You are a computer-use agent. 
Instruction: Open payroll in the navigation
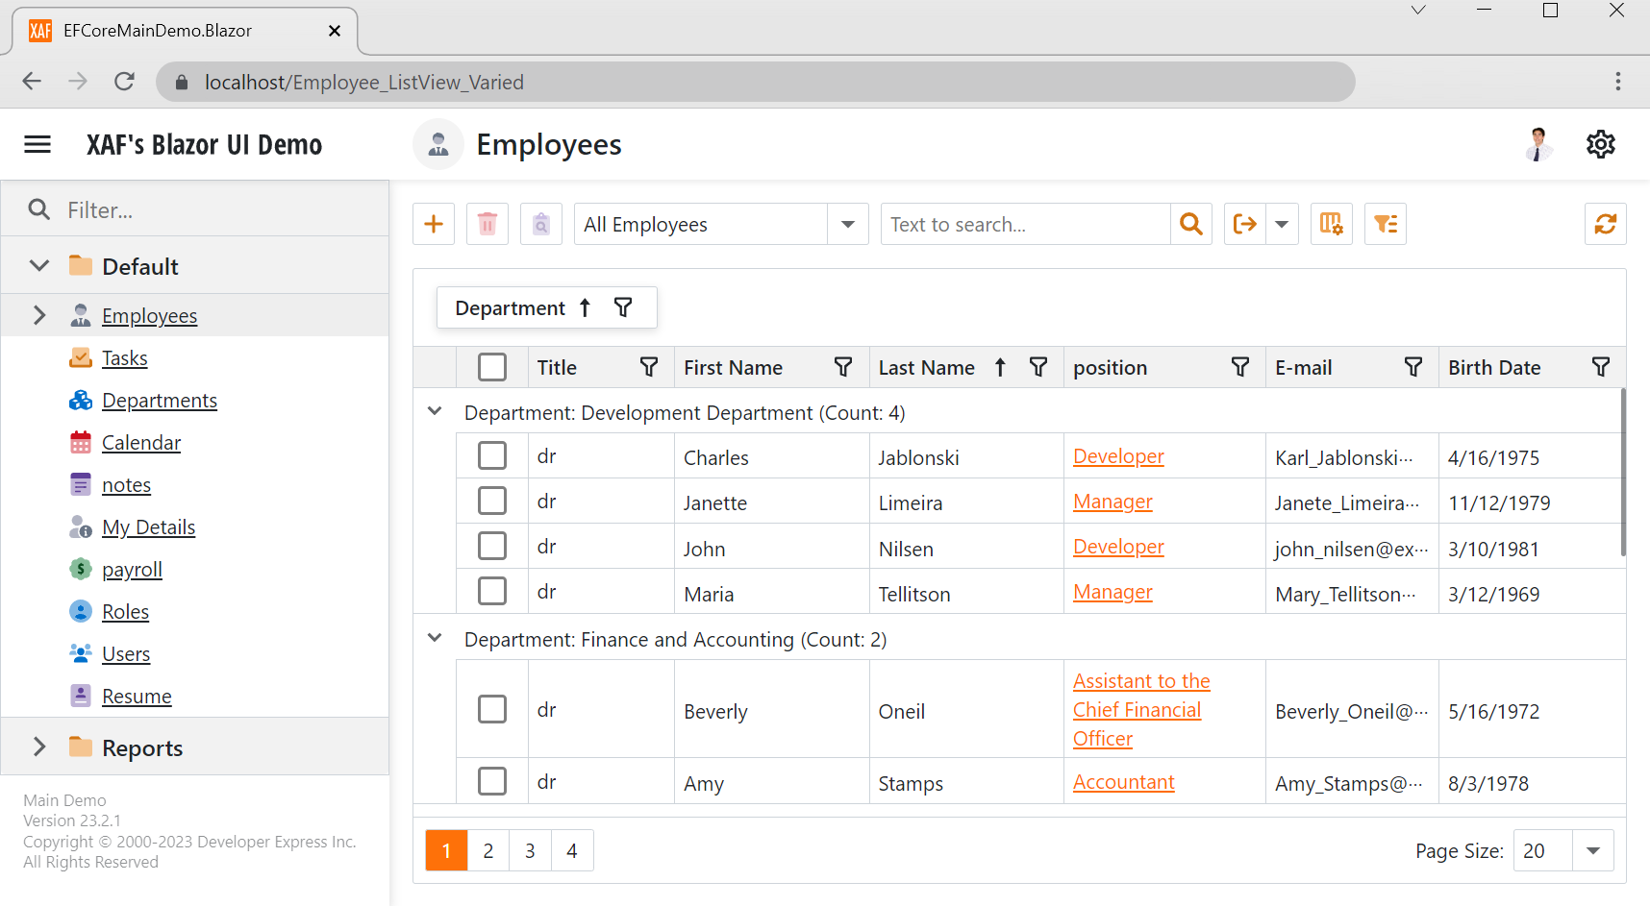132,570
